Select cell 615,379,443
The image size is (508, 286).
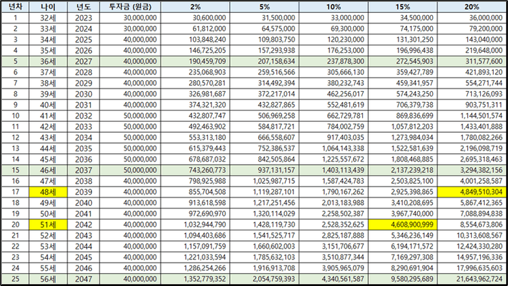pos(195,148)
